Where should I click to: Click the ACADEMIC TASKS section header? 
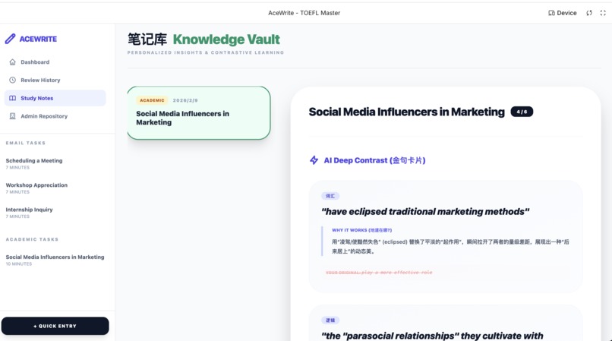point(32,239)
